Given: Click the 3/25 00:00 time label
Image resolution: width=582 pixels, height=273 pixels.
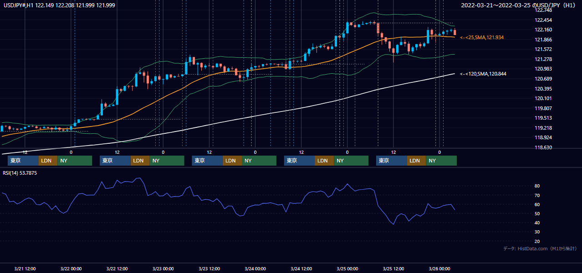Looking at the screenshot, I should [x=347, y=268].
